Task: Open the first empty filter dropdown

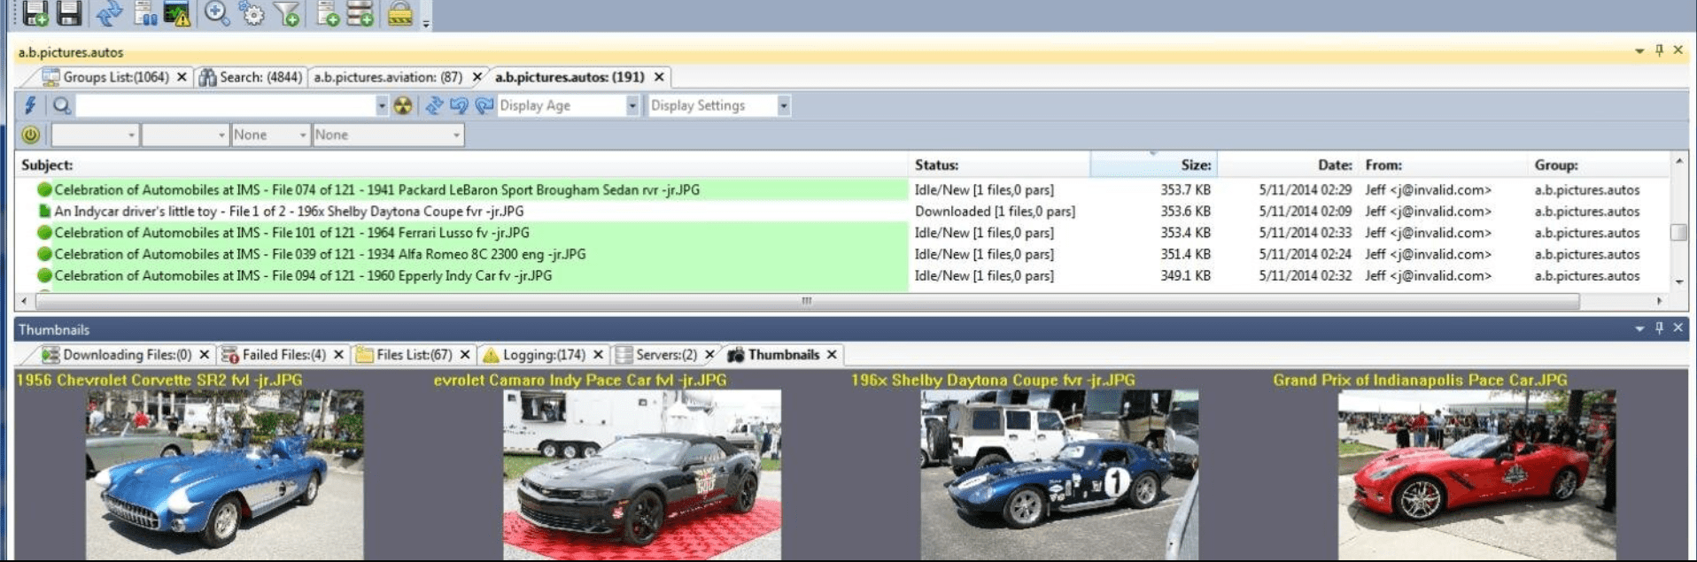Action: 95,135
